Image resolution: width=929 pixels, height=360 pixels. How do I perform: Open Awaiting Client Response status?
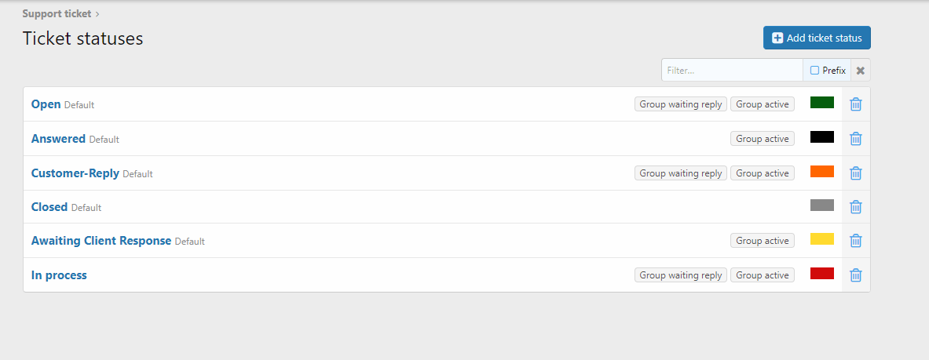pos(101,241)
